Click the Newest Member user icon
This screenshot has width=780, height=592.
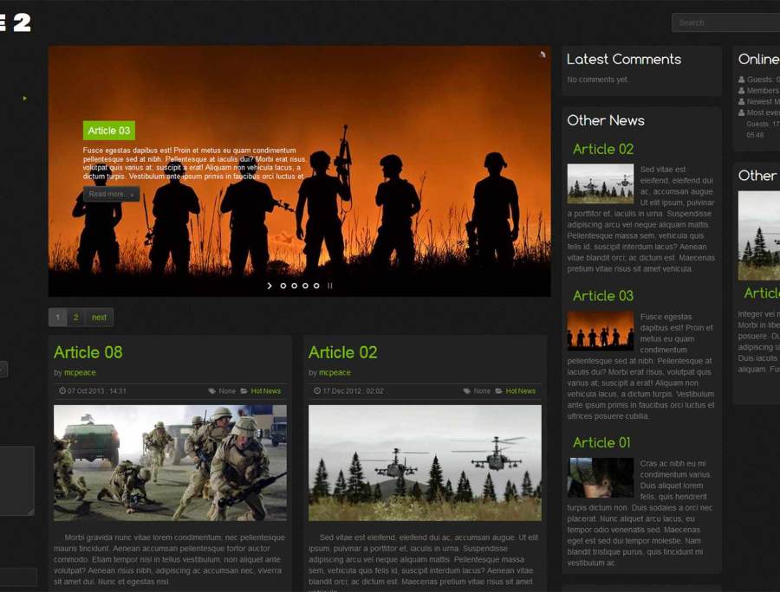click(x=742, y=101)
